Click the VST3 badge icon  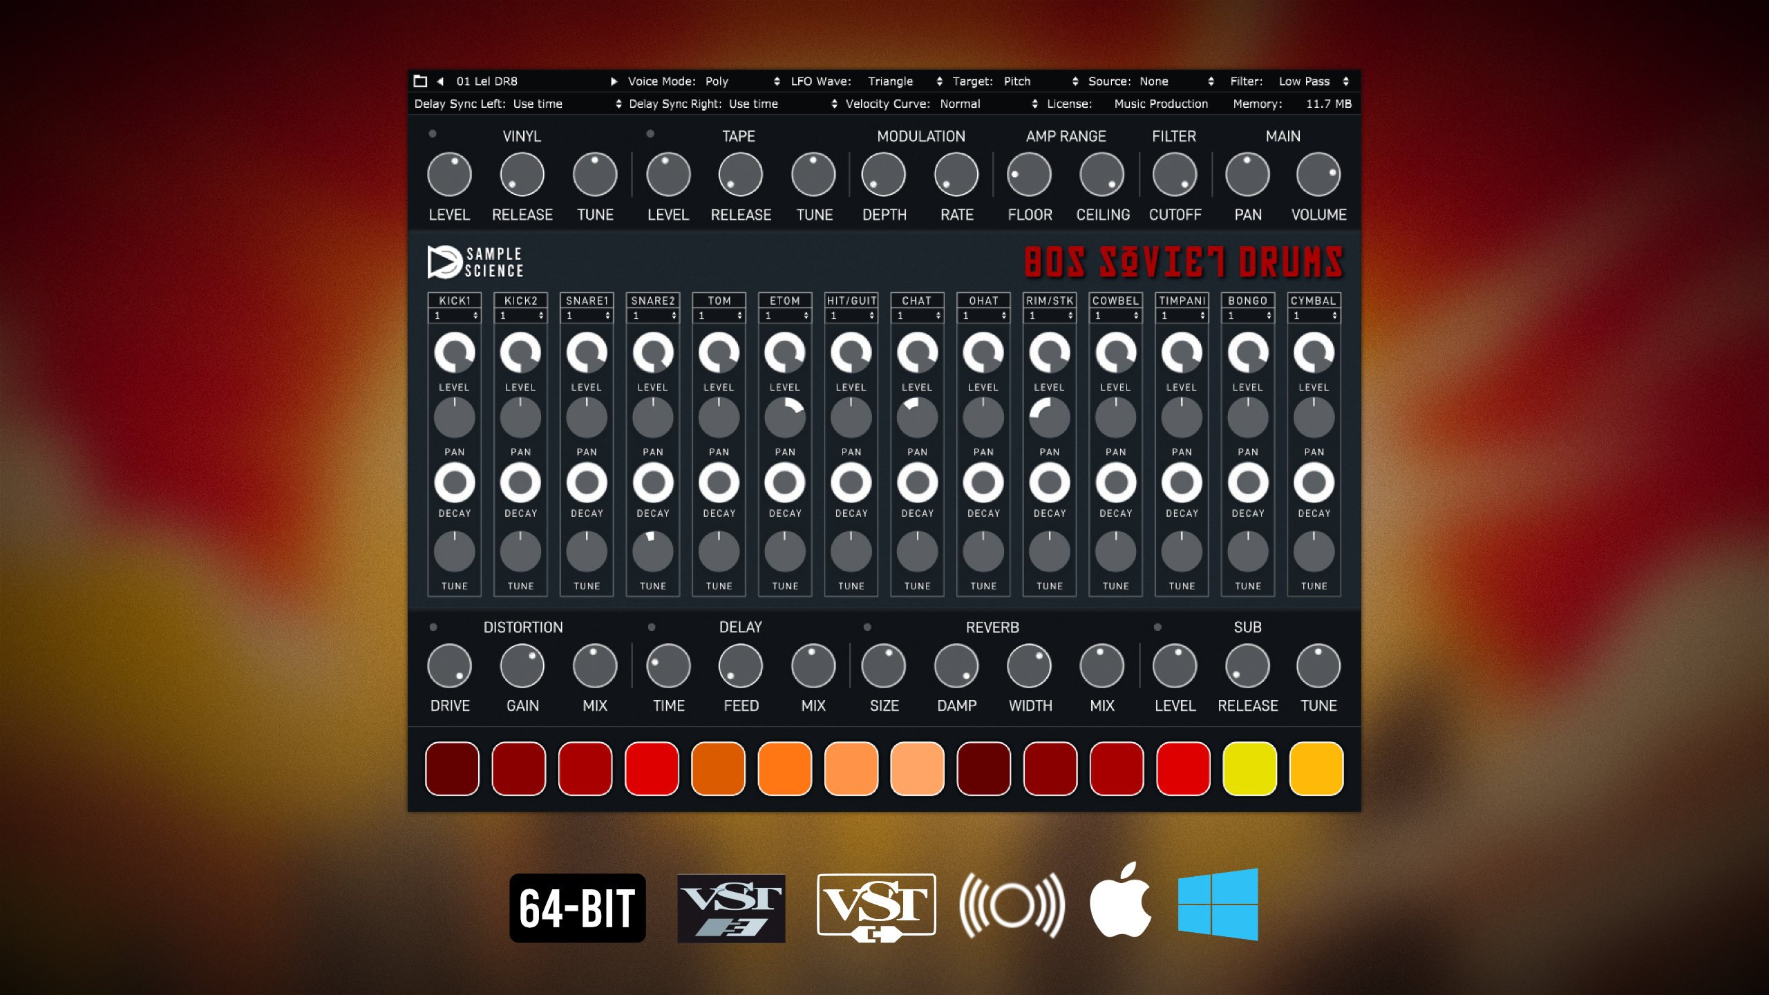point(731,907)
